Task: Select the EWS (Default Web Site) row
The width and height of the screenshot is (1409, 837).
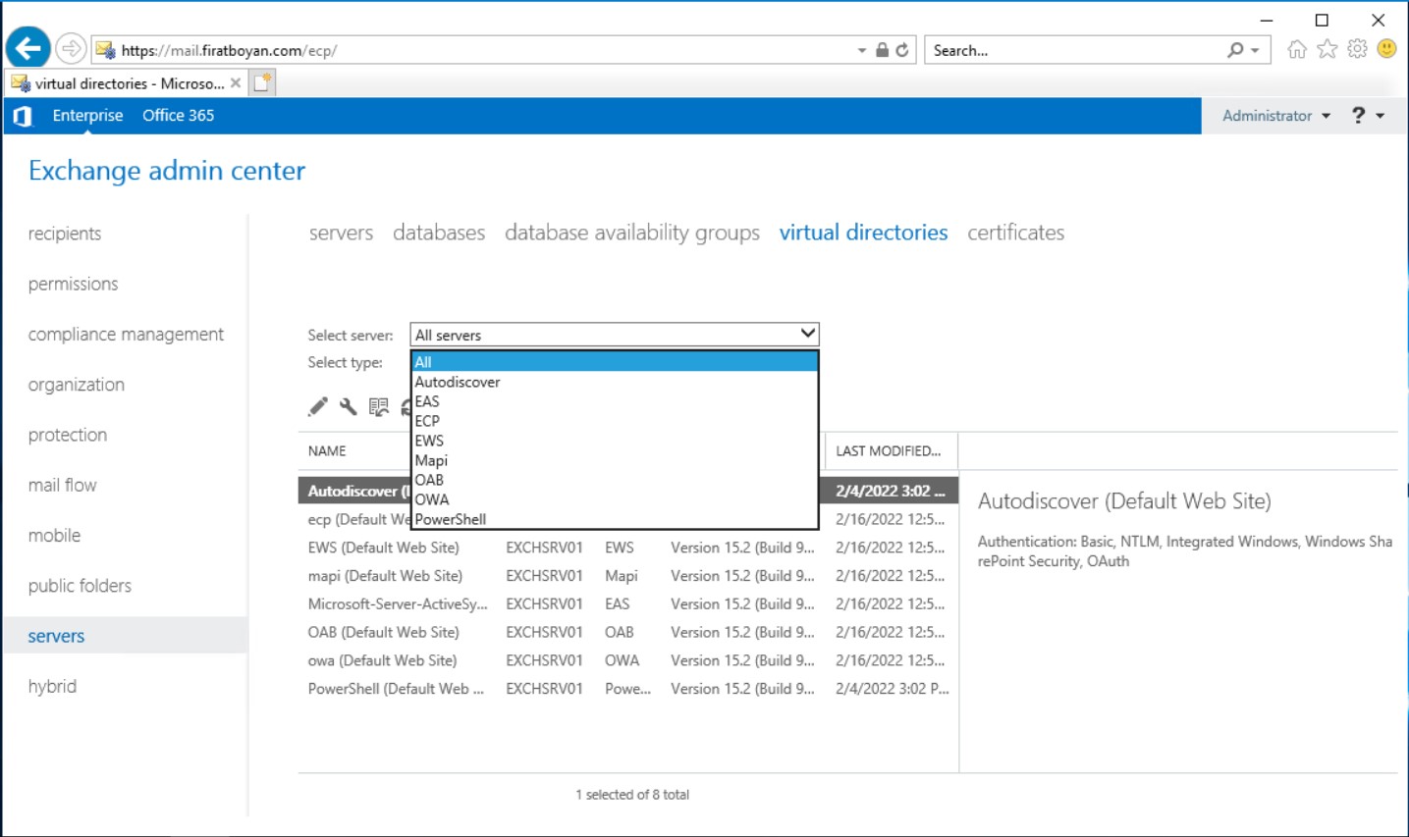Action: pos(628,548)
